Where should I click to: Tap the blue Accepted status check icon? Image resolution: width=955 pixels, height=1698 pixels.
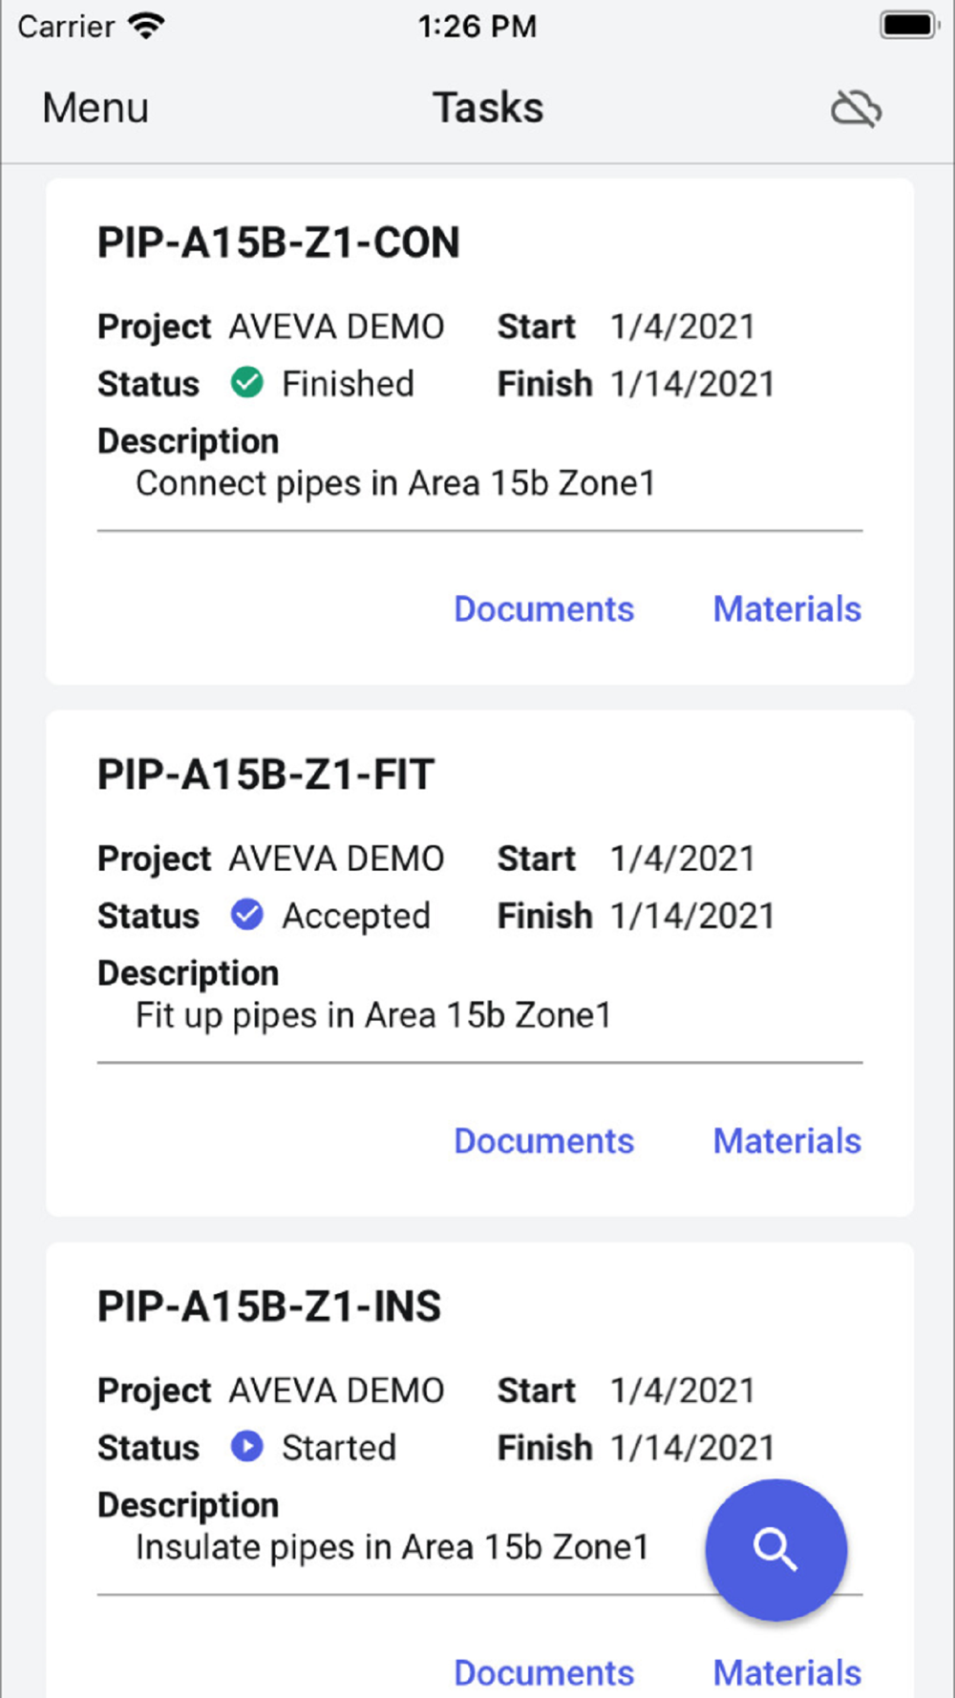(247, 915)
